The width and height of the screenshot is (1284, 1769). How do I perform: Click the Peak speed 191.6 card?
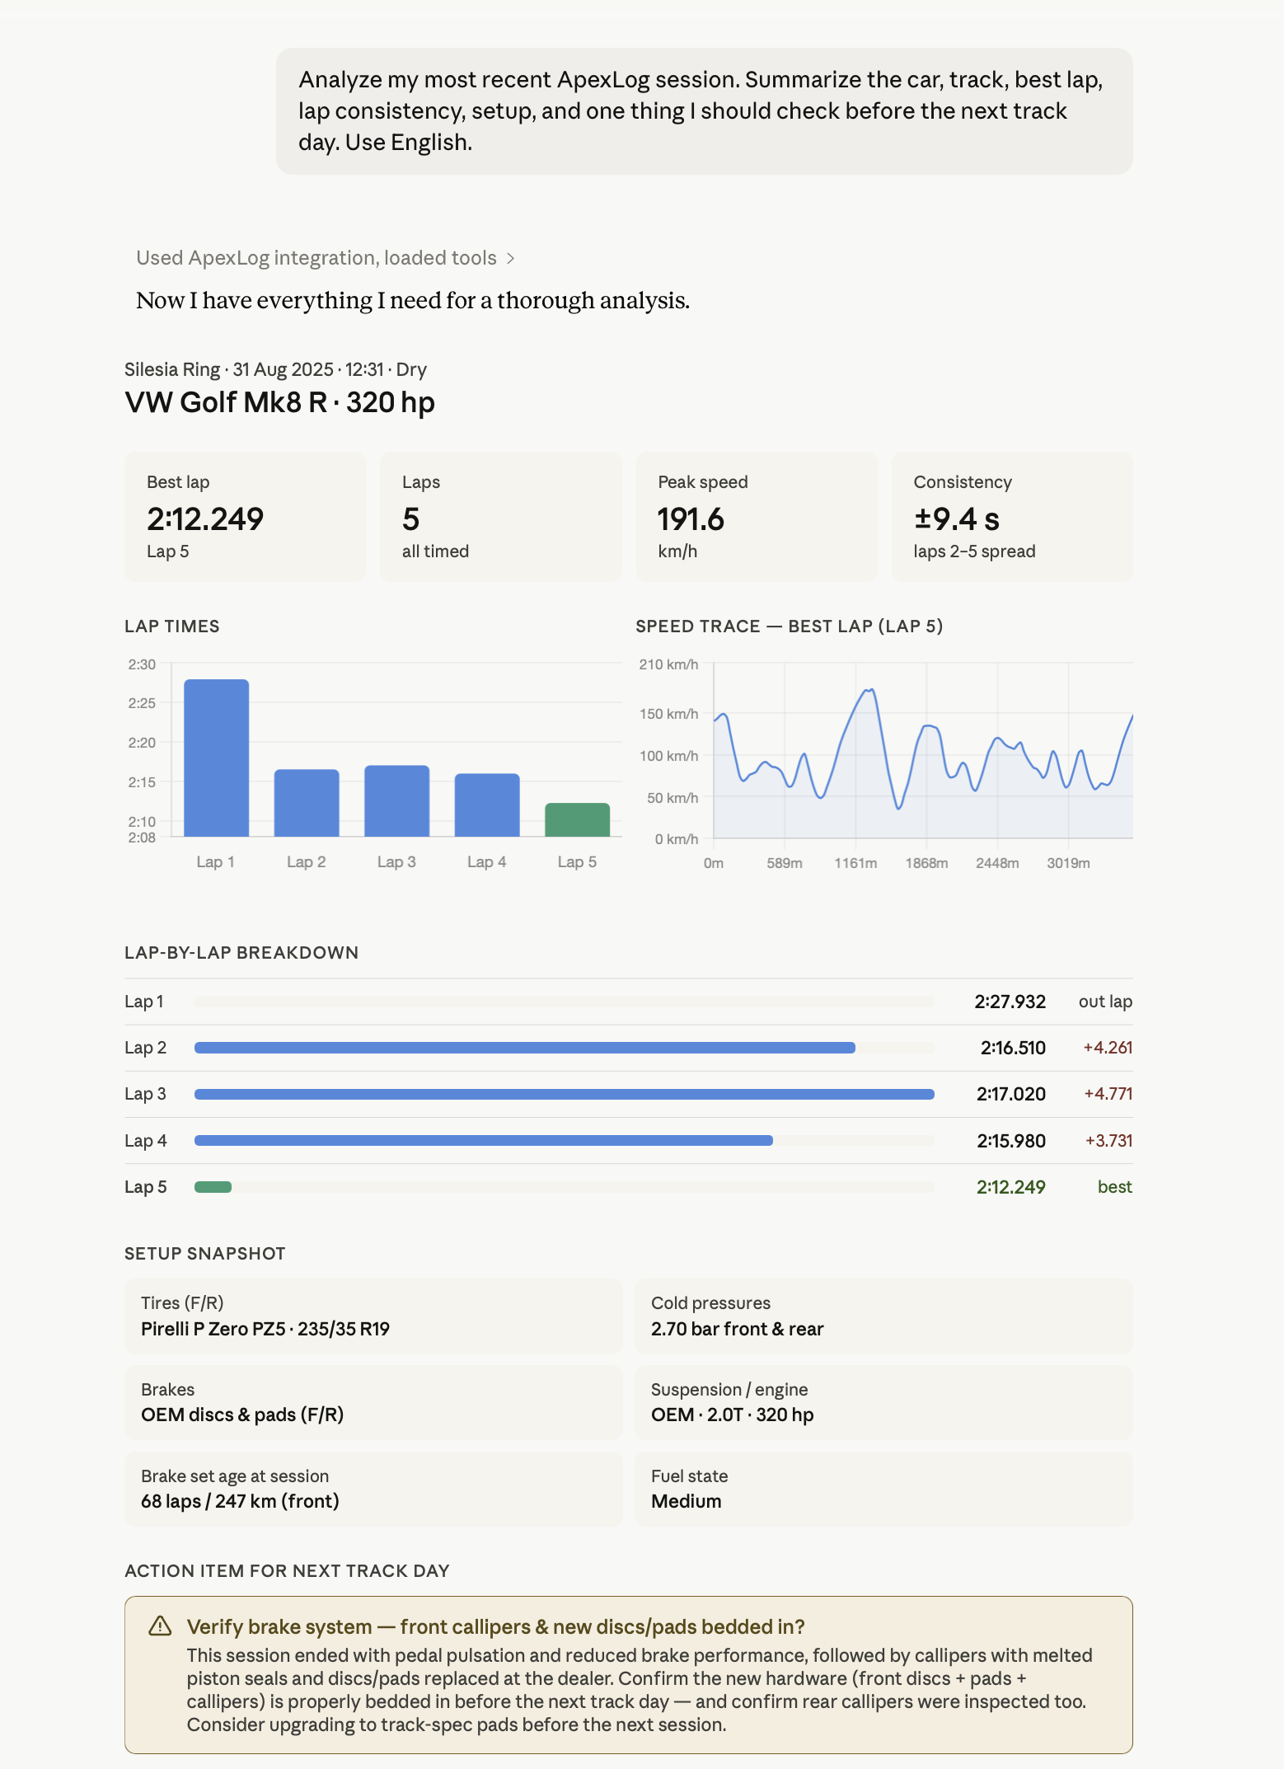pos(756,516)
